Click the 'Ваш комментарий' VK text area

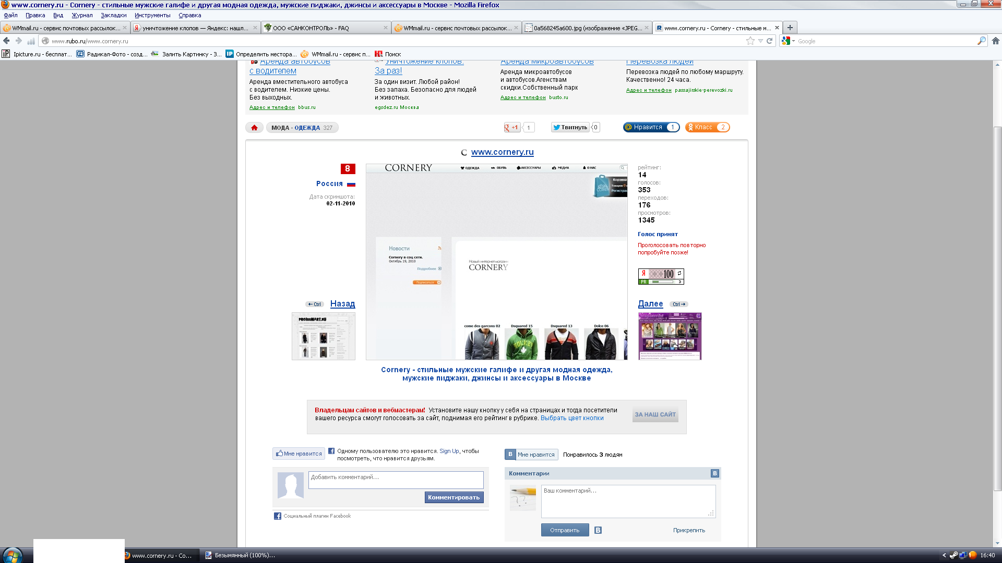pyautogui.click(x=628, y=501)
